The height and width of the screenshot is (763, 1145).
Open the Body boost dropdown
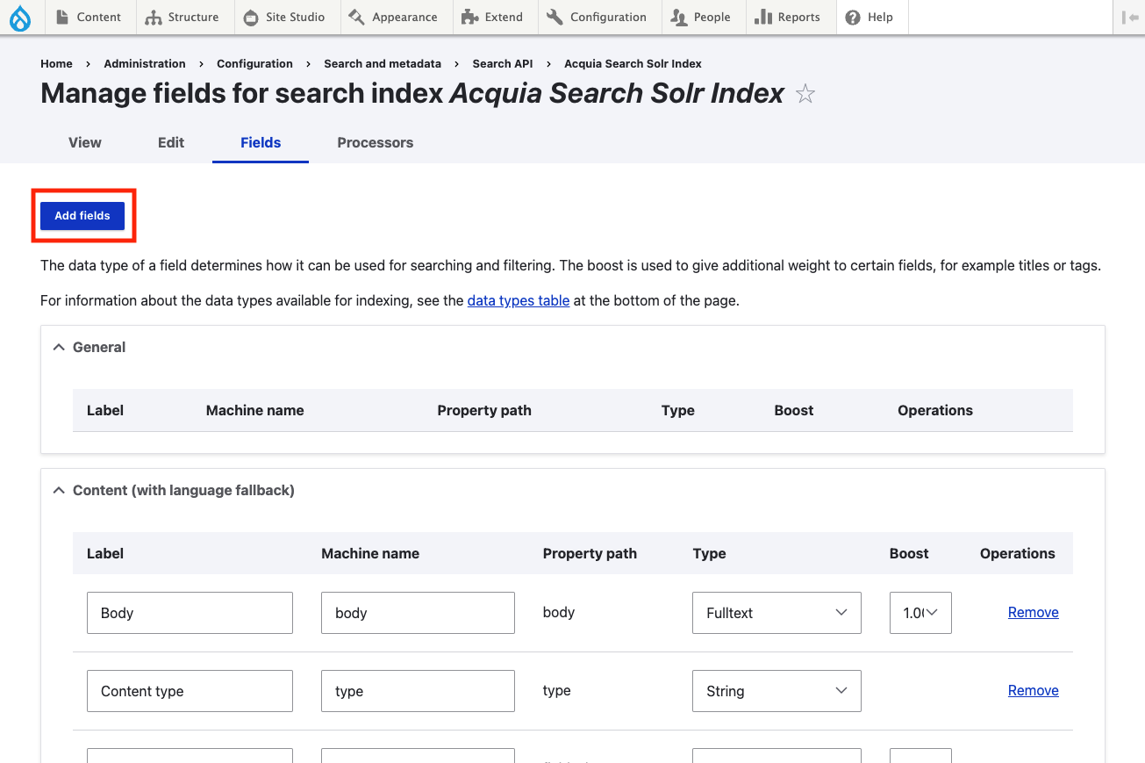click(x=920, y=613)
